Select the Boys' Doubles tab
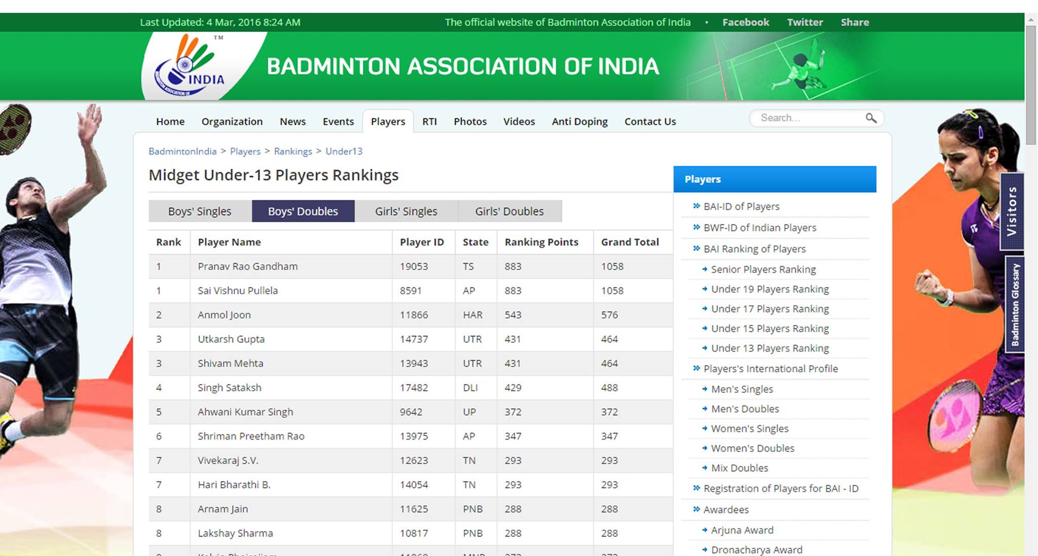This screenshot has height=556, width=1038. 303,211
